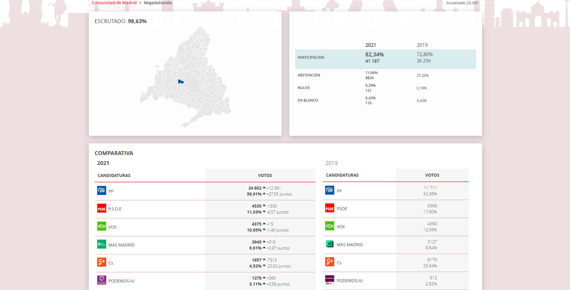Click the Cs logo in 2019 table

coord(330,262)
